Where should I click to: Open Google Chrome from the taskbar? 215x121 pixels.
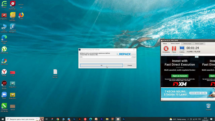pos(57,119)
